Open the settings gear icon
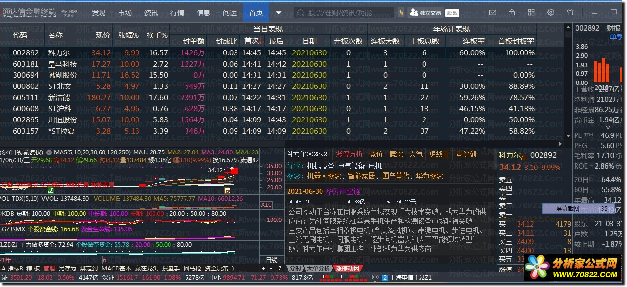The height and width of the screenshot is (287, 627). 551,12
